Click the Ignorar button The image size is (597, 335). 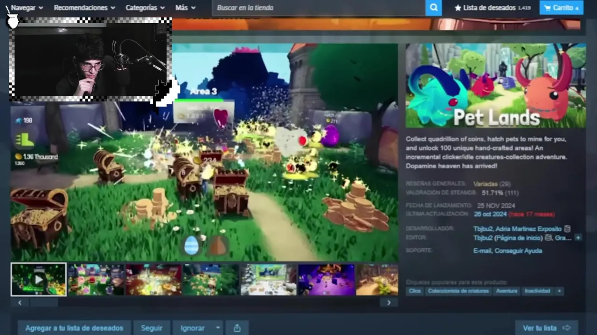pyautogui.click(x=193, y=328)
